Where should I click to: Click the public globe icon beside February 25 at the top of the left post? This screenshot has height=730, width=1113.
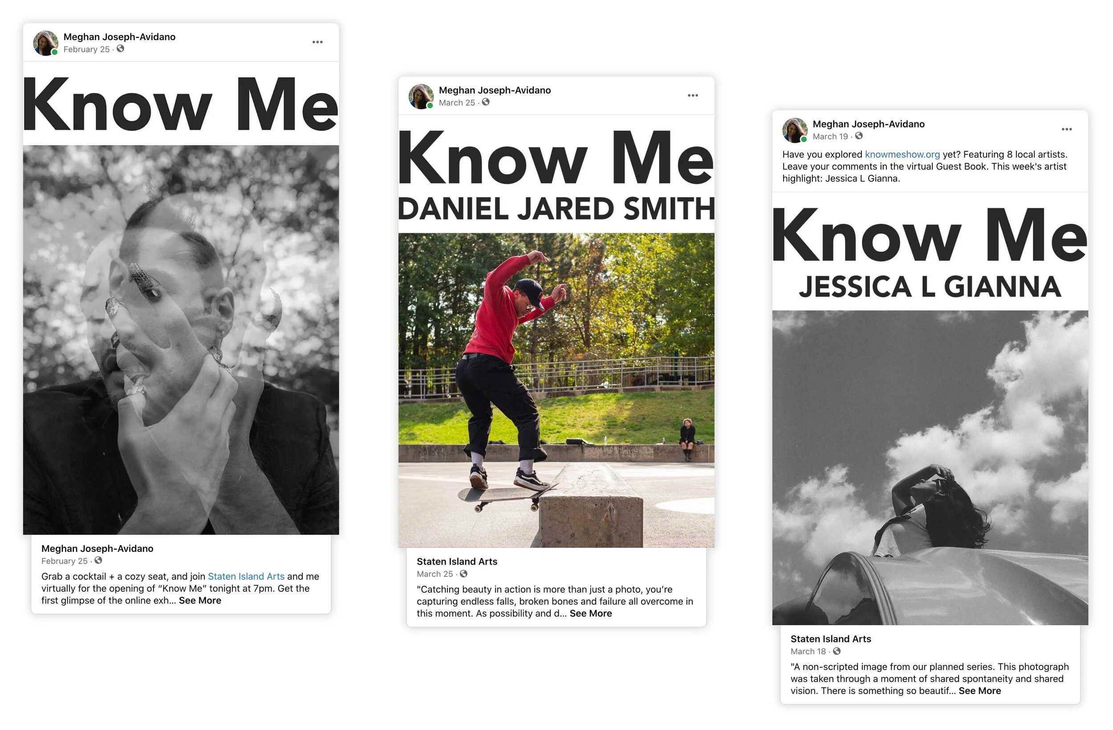click(121, 49)
